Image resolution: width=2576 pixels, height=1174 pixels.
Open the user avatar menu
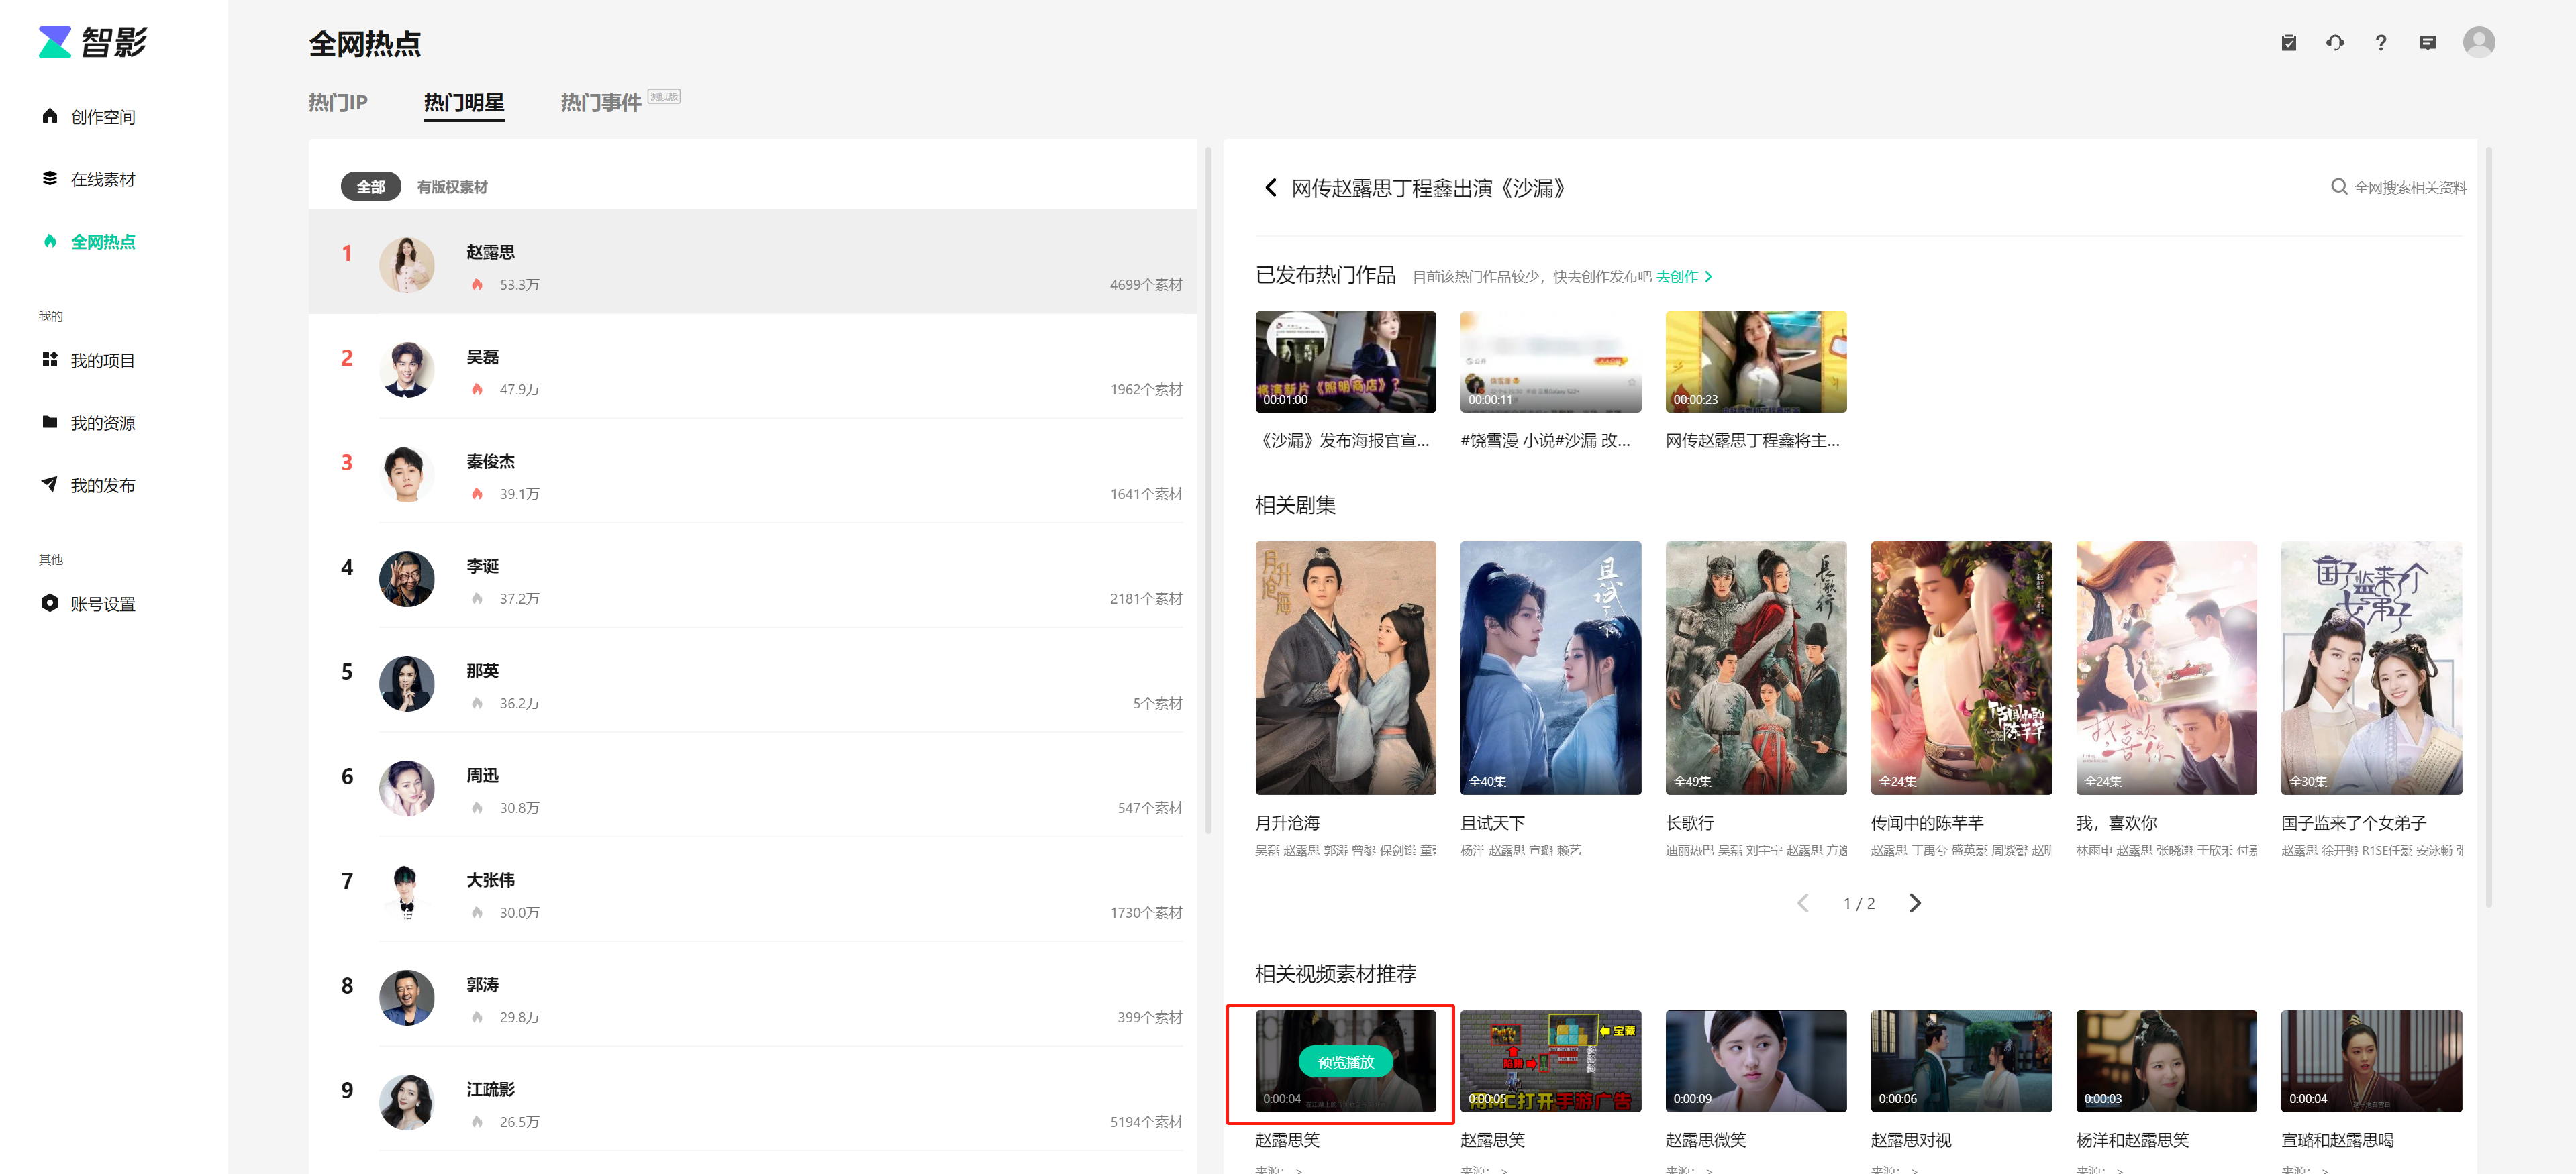[2478, 42]
